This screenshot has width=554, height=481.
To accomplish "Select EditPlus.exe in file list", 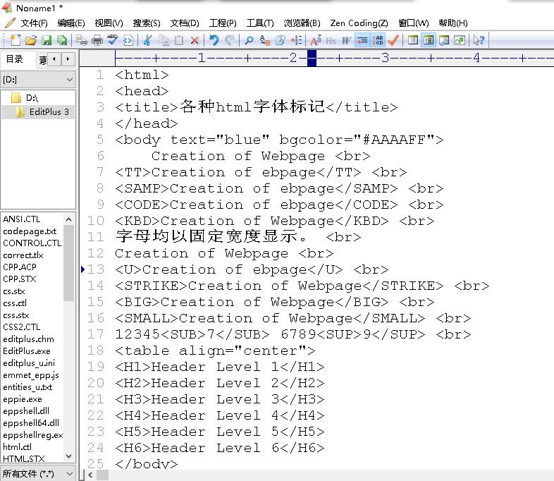I will [27, 351].
